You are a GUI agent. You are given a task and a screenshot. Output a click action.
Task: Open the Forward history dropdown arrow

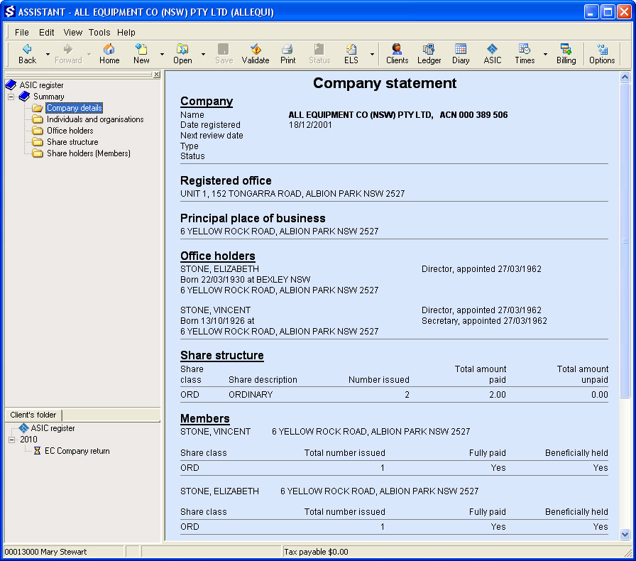click(x=89, y=55)
